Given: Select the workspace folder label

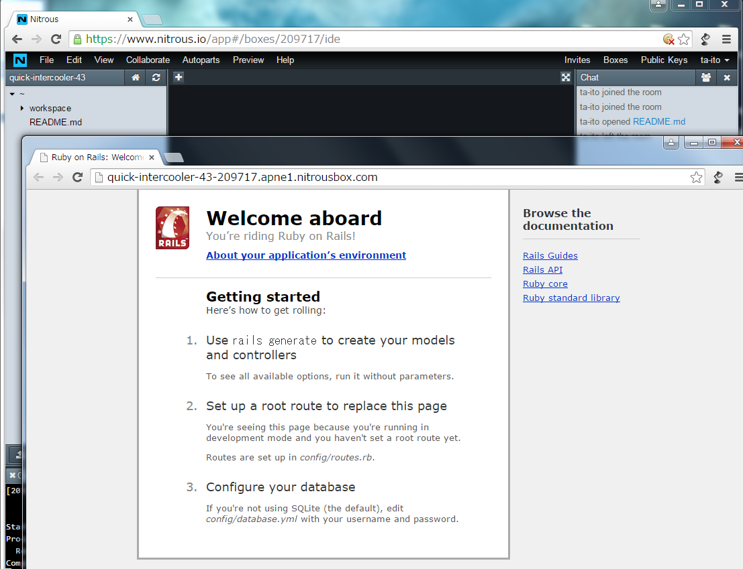Looking at the screenshot, I should click(x=50, y=109).
